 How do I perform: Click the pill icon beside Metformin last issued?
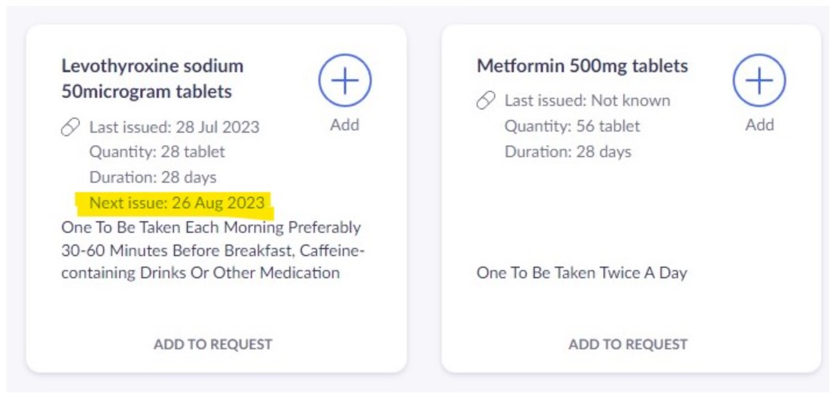[x=485, y=101]
